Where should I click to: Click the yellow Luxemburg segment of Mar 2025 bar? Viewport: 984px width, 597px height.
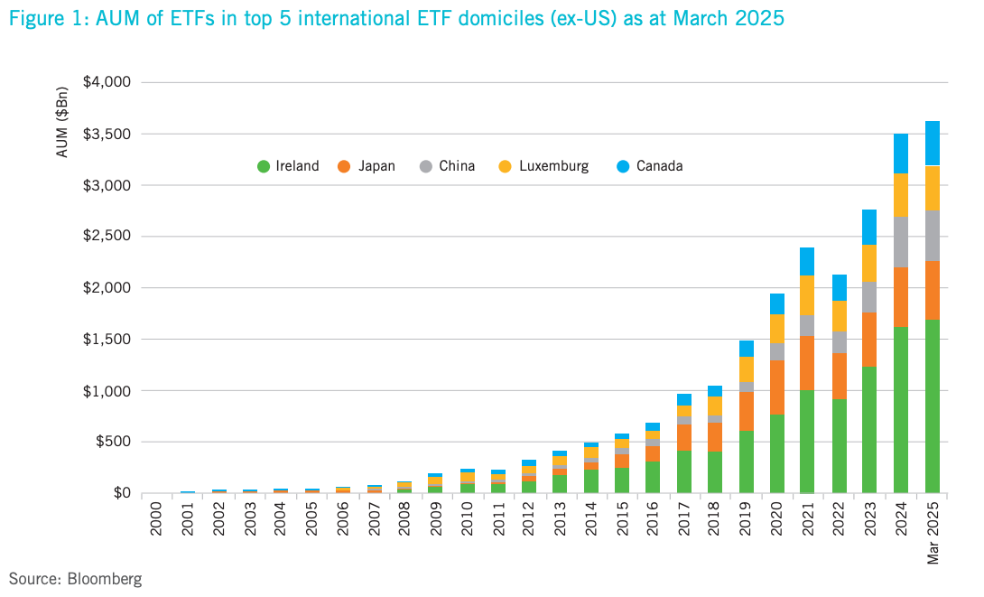(x=933, y=189)
